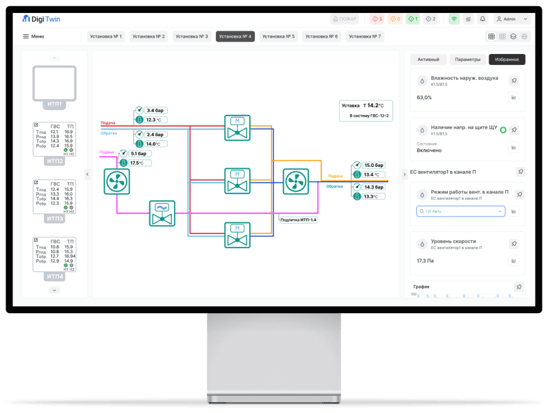
Task: Toggle the pin on Наличие напр. на щите ЩУ
Action: 513,130
